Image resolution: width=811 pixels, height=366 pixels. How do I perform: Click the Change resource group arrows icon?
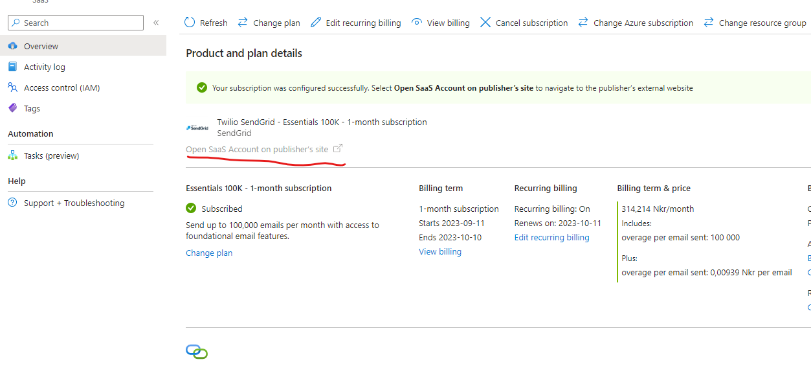(x=709, y=23)
